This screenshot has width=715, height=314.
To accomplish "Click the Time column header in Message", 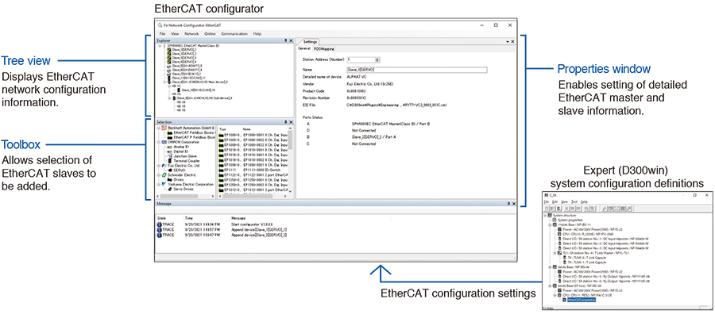I will coord(189,218).
